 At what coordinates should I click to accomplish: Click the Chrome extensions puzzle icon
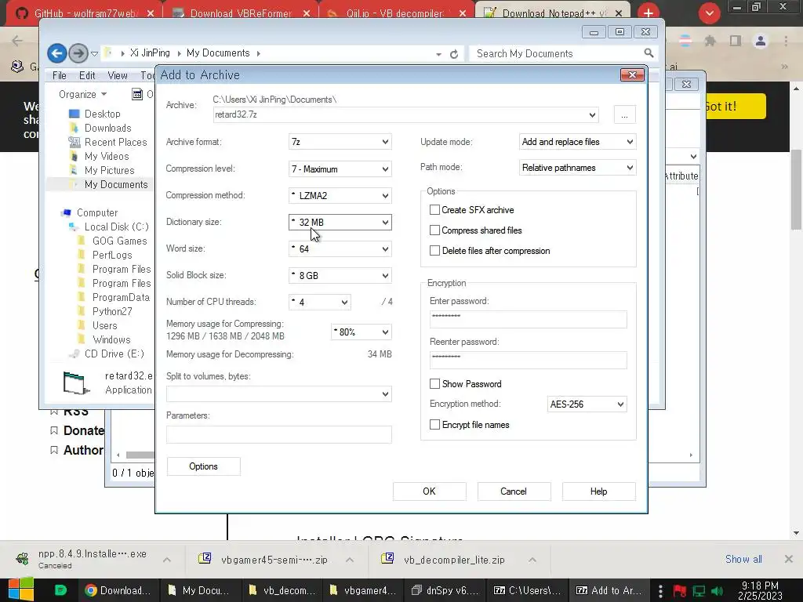[710, 41]
